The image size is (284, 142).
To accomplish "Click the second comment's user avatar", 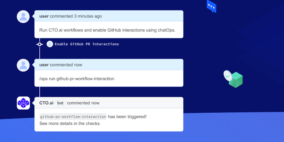I will (x=23, y=65).
